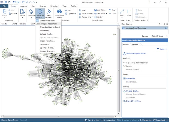Insert an Icon entity

pos(83,10)
